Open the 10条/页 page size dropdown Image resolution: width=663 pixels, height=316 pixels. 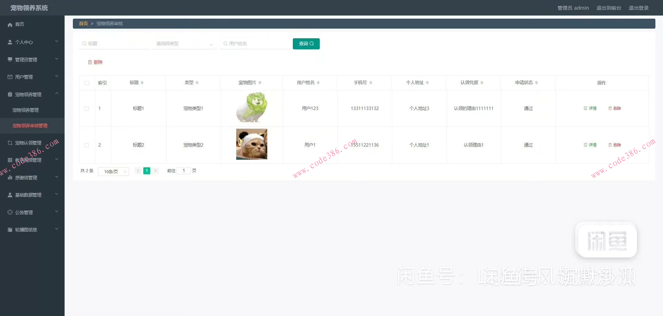(113, 171)
